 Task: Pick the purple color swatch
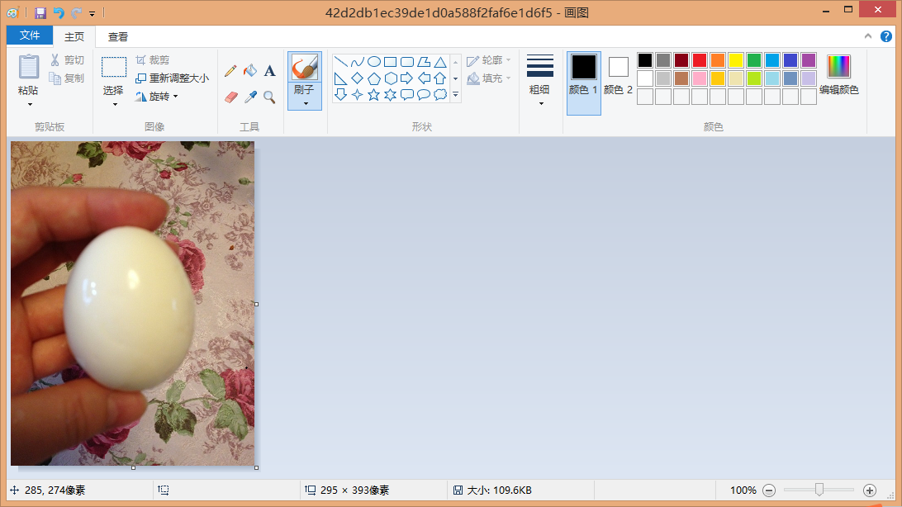pos(809,59)
